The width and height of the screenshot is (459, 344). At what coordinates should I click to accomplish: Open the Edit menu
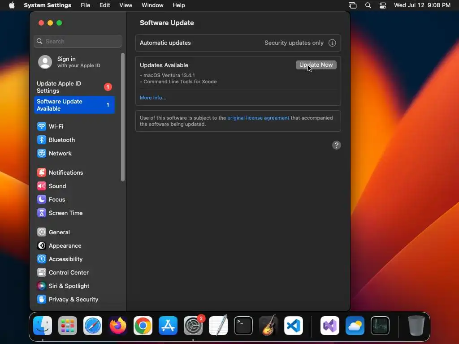pos(104,5)
